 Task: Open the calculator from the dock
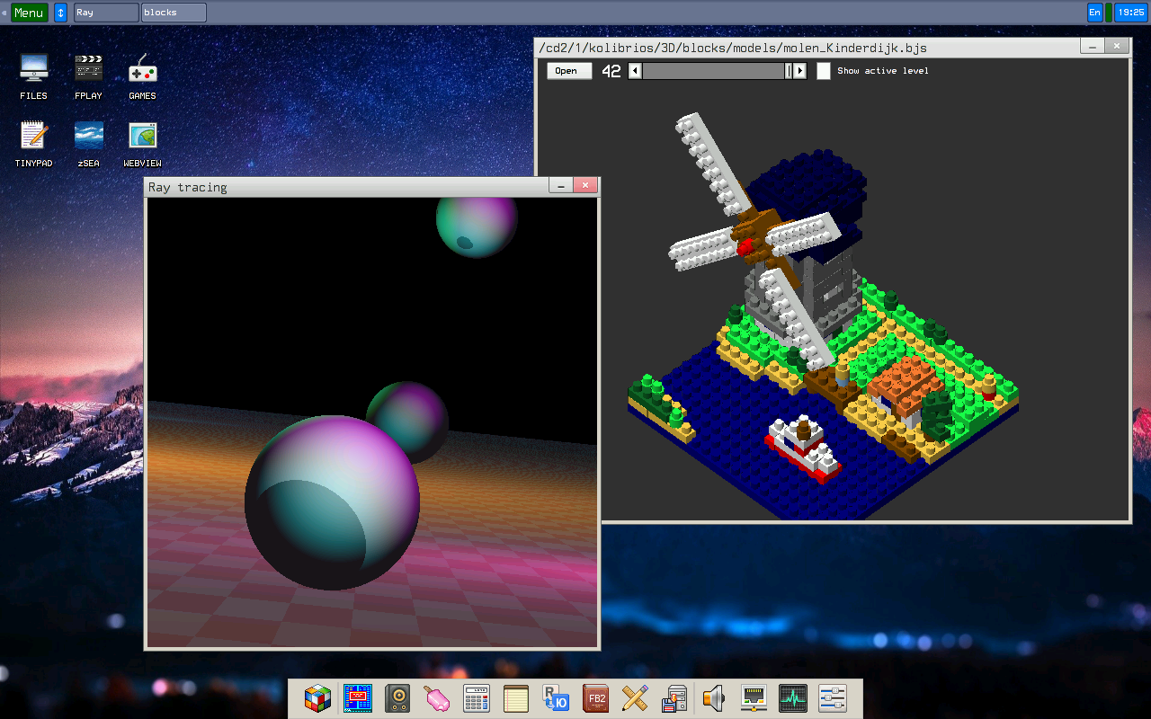(x=477, y=698)
